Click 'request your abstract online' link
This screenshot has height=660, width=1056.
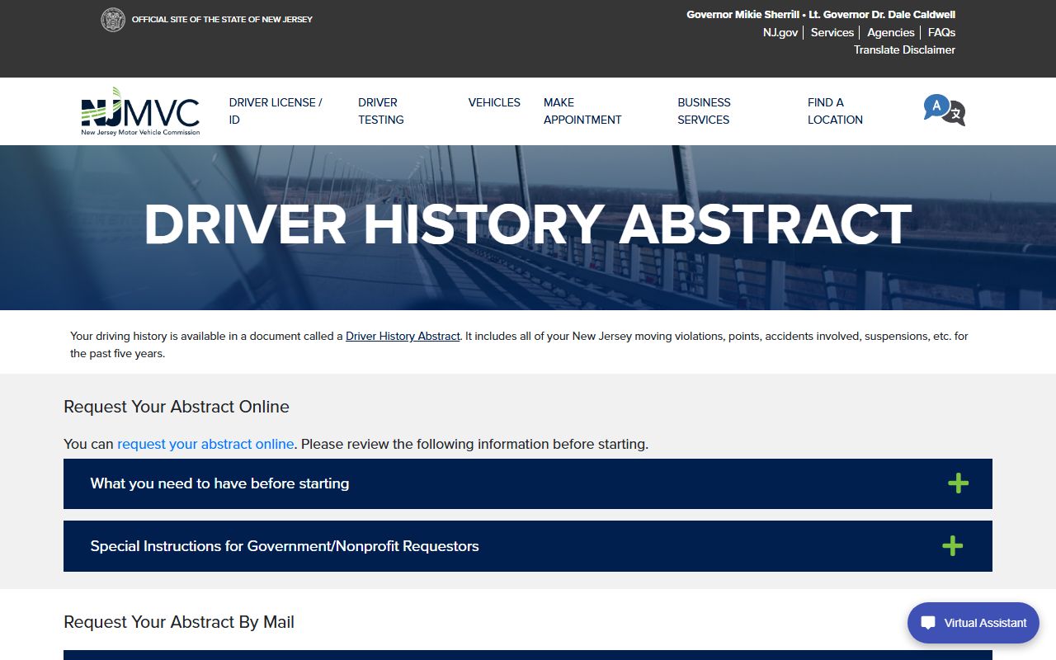(205, 444)
